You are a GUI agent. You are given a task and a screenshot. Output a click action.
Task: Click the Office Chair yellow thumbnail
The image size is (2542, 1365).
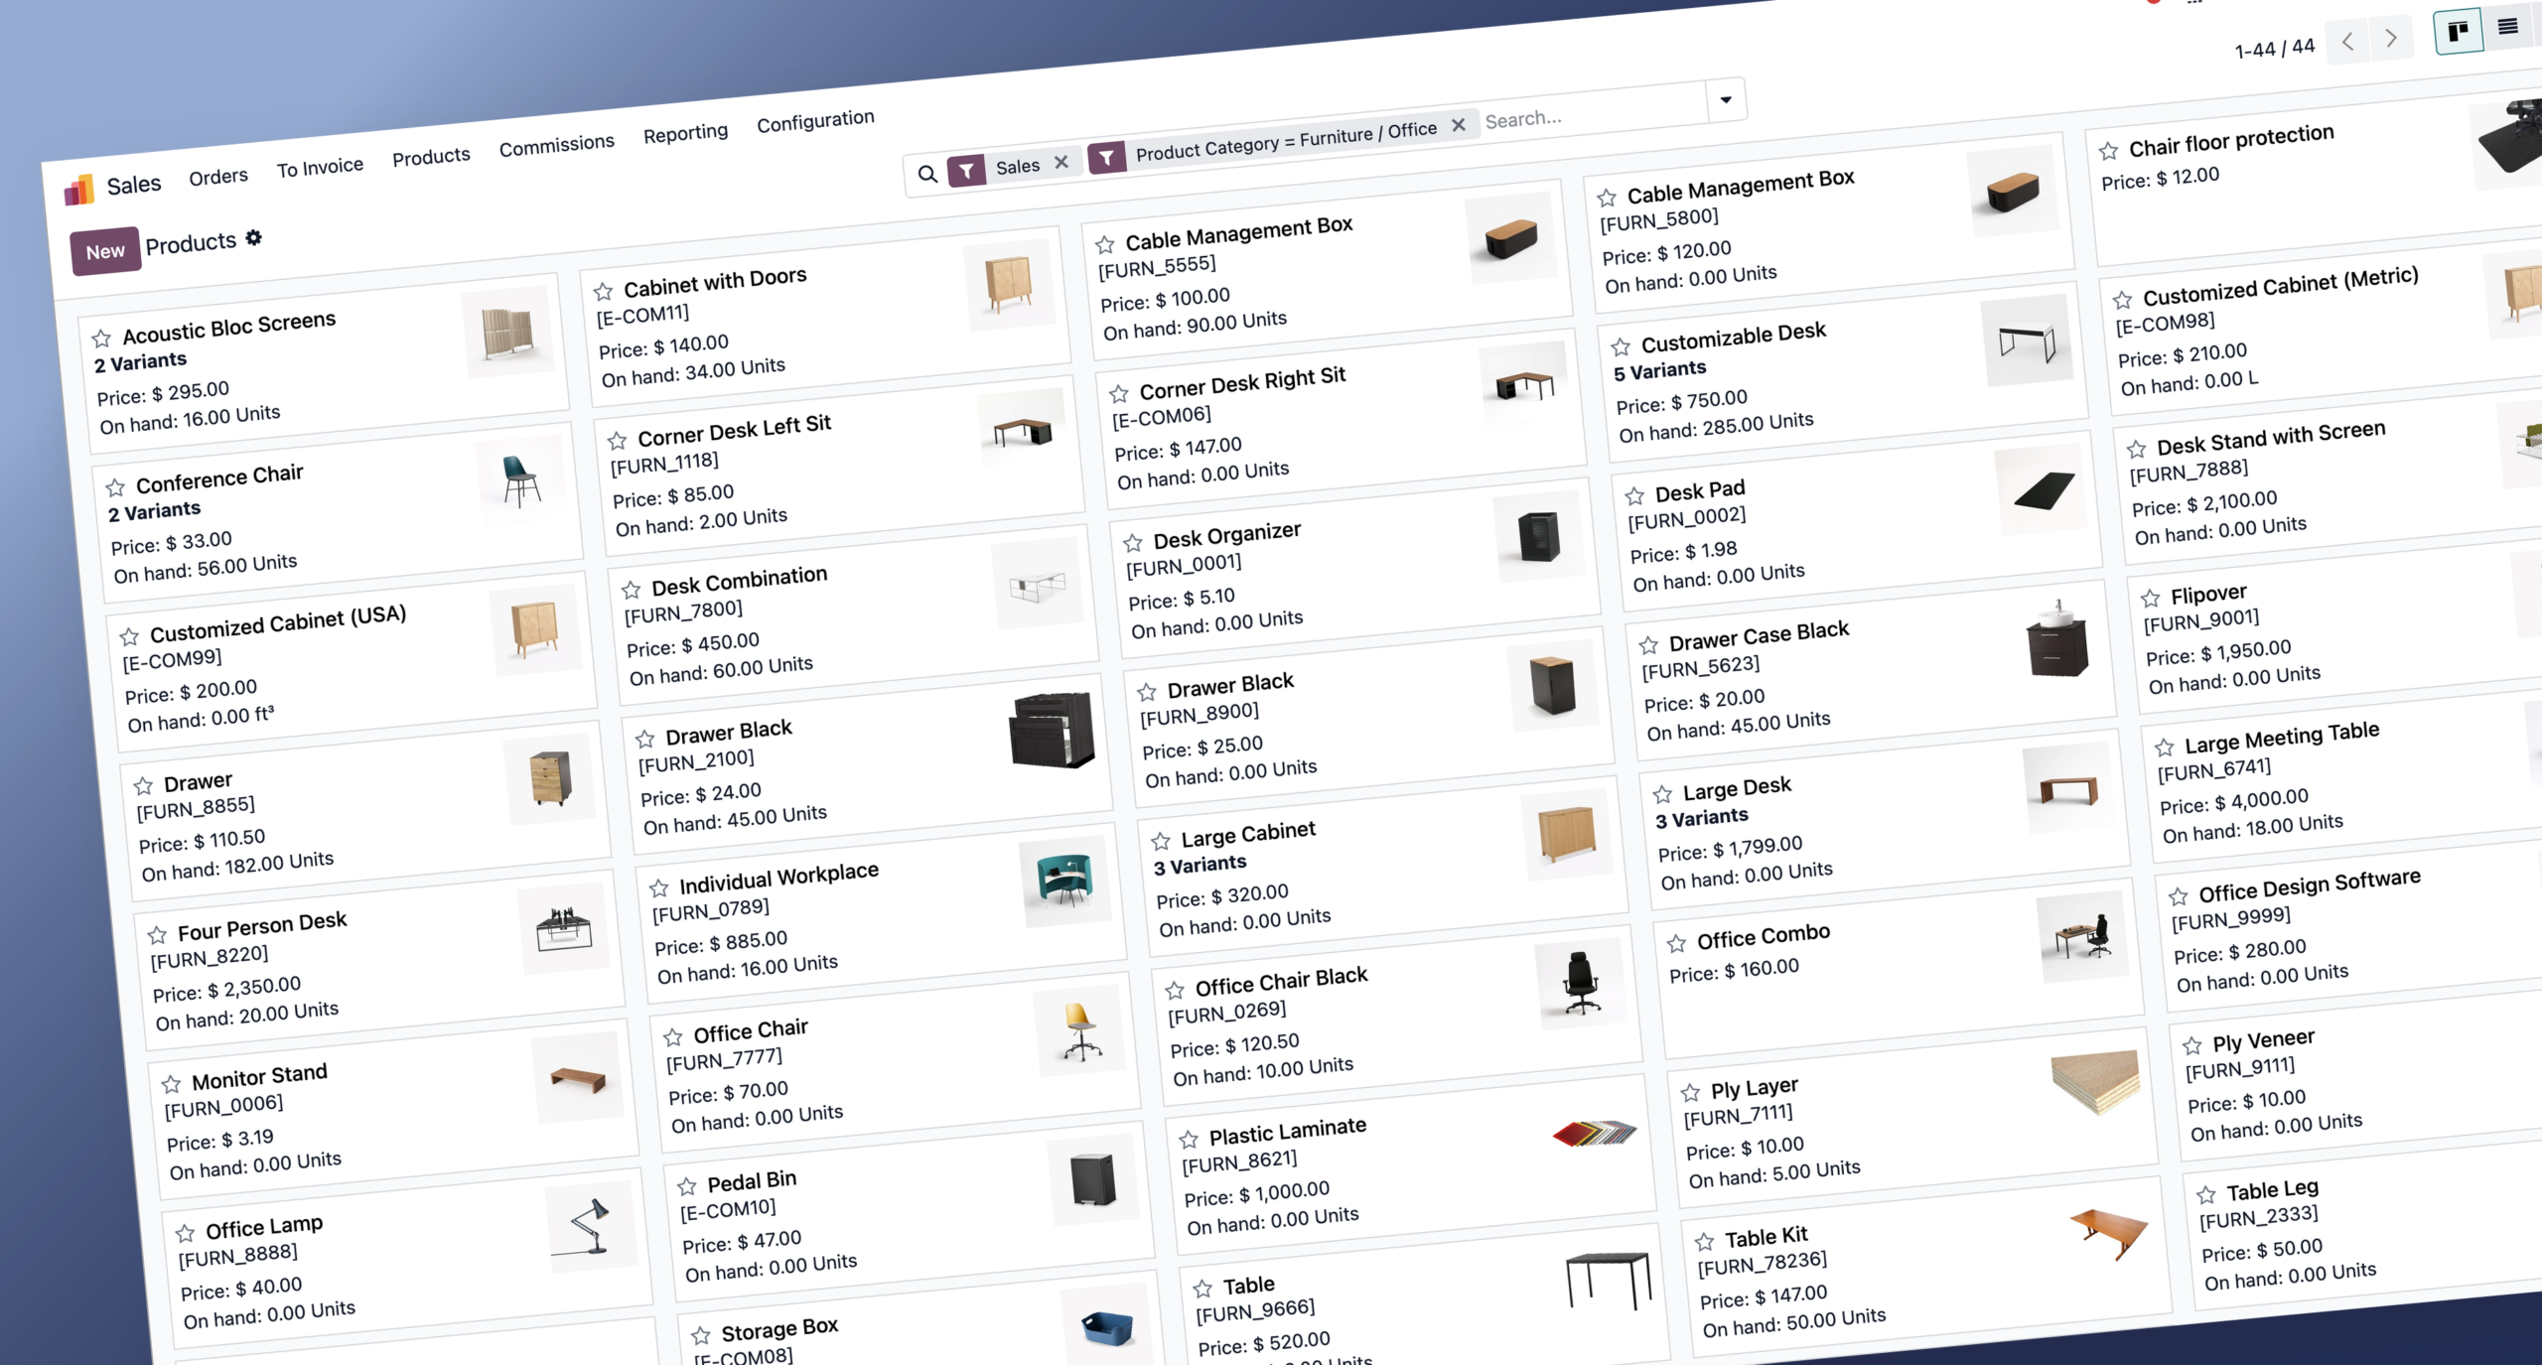pos(1079,1029)
